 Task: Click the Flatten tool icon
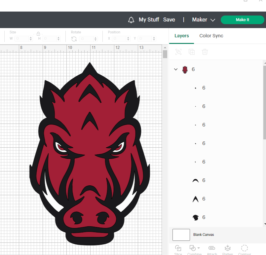tap(227, 248)
